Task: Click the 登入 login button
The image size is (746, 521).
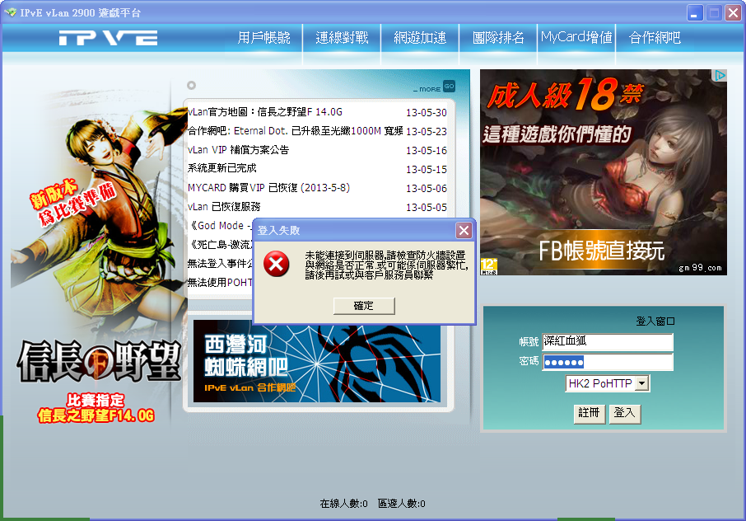Action: pos(625,413)
